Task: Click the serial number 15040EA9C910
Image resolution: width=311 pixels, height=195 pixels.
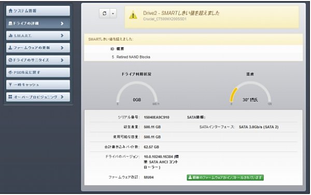Action: (157, 117)
